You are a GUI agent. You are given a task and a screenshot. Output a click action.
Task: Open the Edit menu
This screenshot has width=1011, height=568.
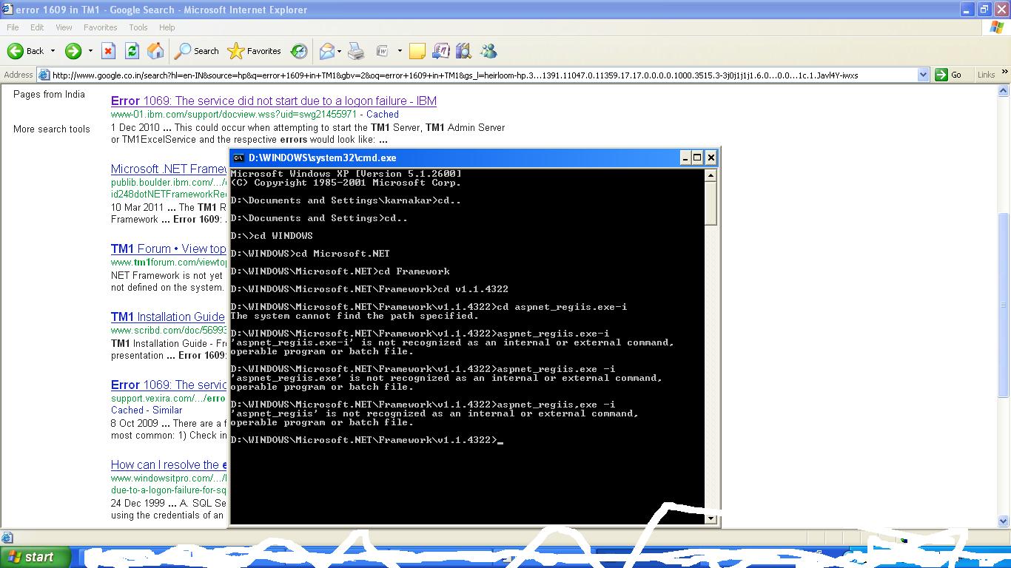(x=37, y=27)
